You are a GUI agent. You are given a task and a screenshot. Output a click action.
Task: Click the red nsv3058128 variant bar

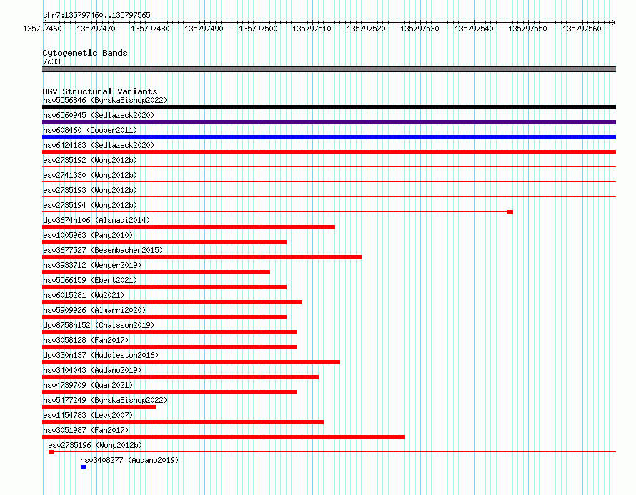tap(169, 347)
